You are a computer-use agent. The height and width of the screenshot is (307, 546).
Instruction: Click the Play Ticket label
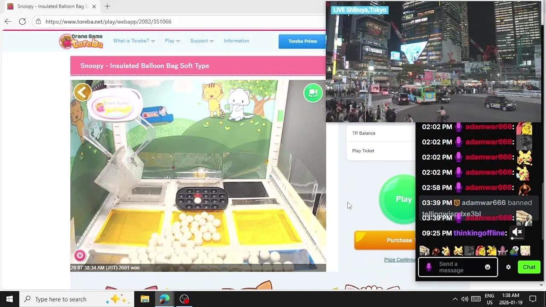pyautogui.click(x=363, y=151)
